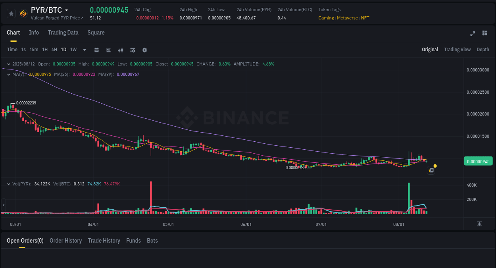Switch to the Trading Data tab
496x268 pixels.
[x=63, y=33]
